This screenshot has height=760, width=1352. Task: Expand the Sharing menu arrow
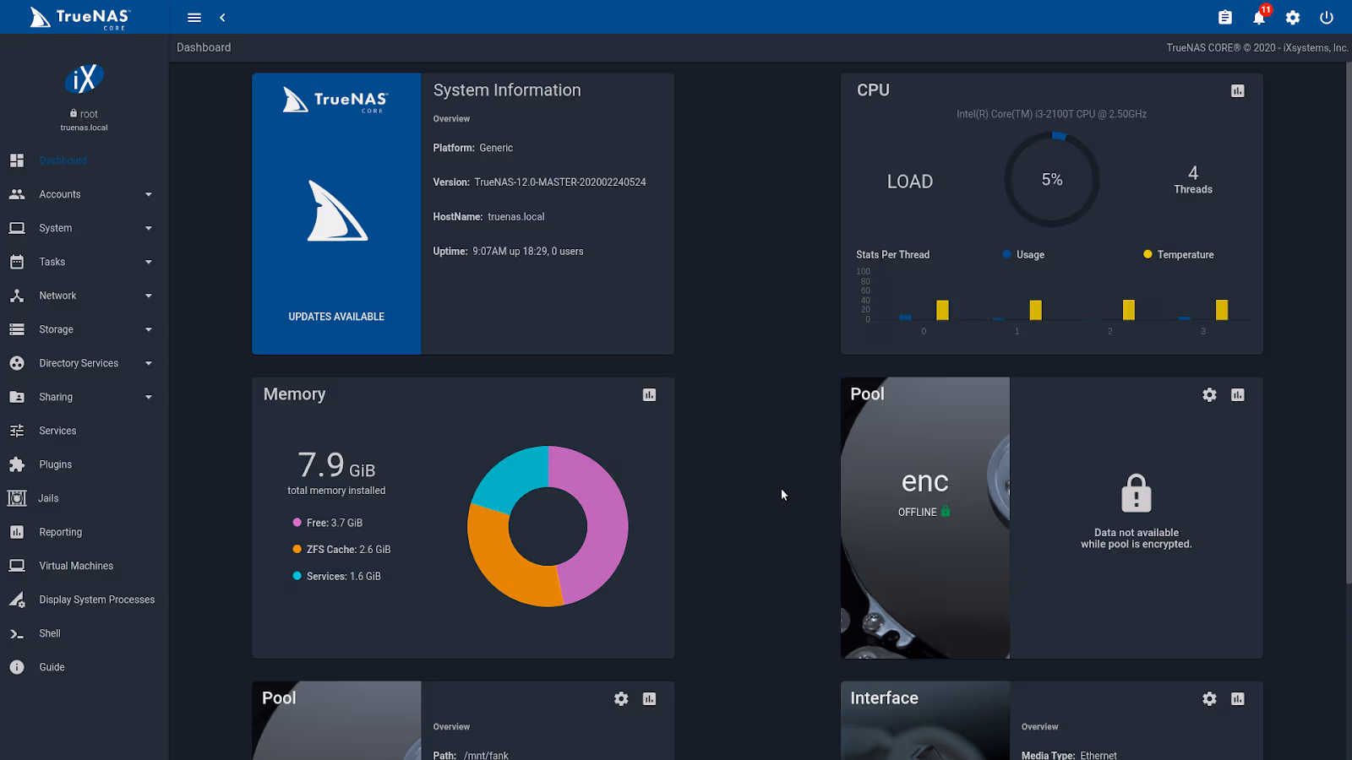point(149,397)
